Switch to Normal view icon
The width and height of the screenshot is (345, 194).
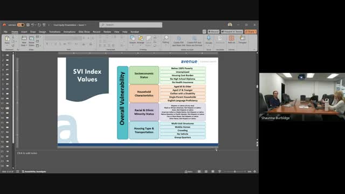199,171
